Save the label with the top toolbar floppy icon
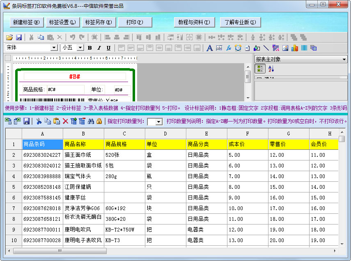The width and height of the screenshot is (351, 261). (x=19, y=37)
